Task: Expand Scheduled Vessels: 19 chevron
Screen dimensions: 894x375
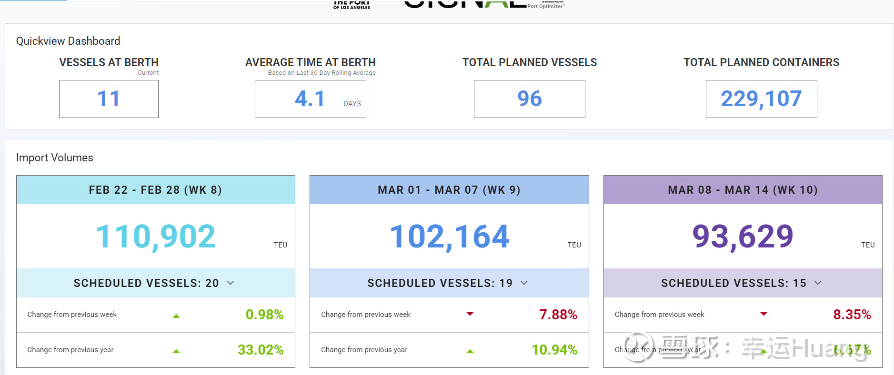Action: [x=524, y=283]
